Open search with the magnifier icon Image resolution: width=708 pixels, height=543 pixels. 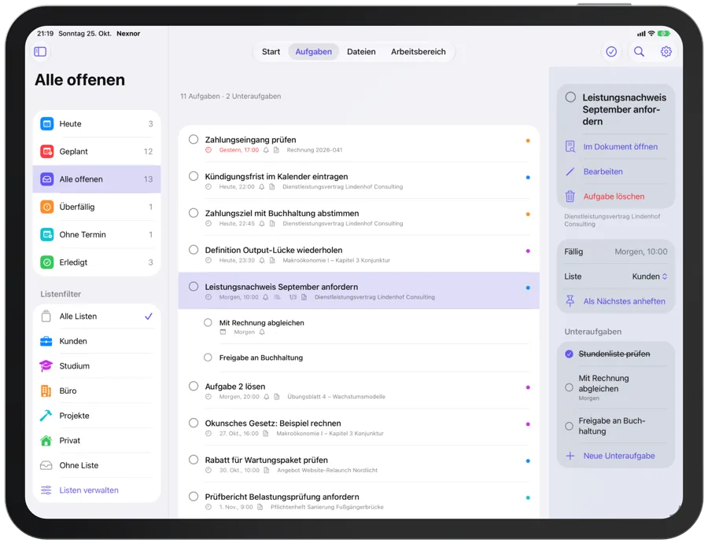[639, 52]
